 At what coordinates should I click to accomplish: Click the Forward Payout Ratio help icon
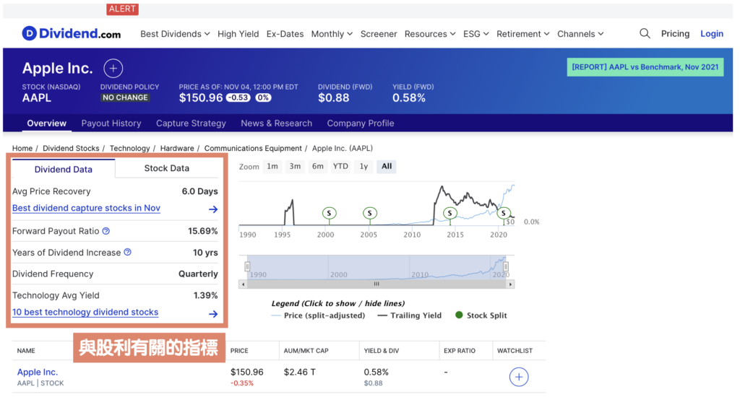[x=106, y=231]
